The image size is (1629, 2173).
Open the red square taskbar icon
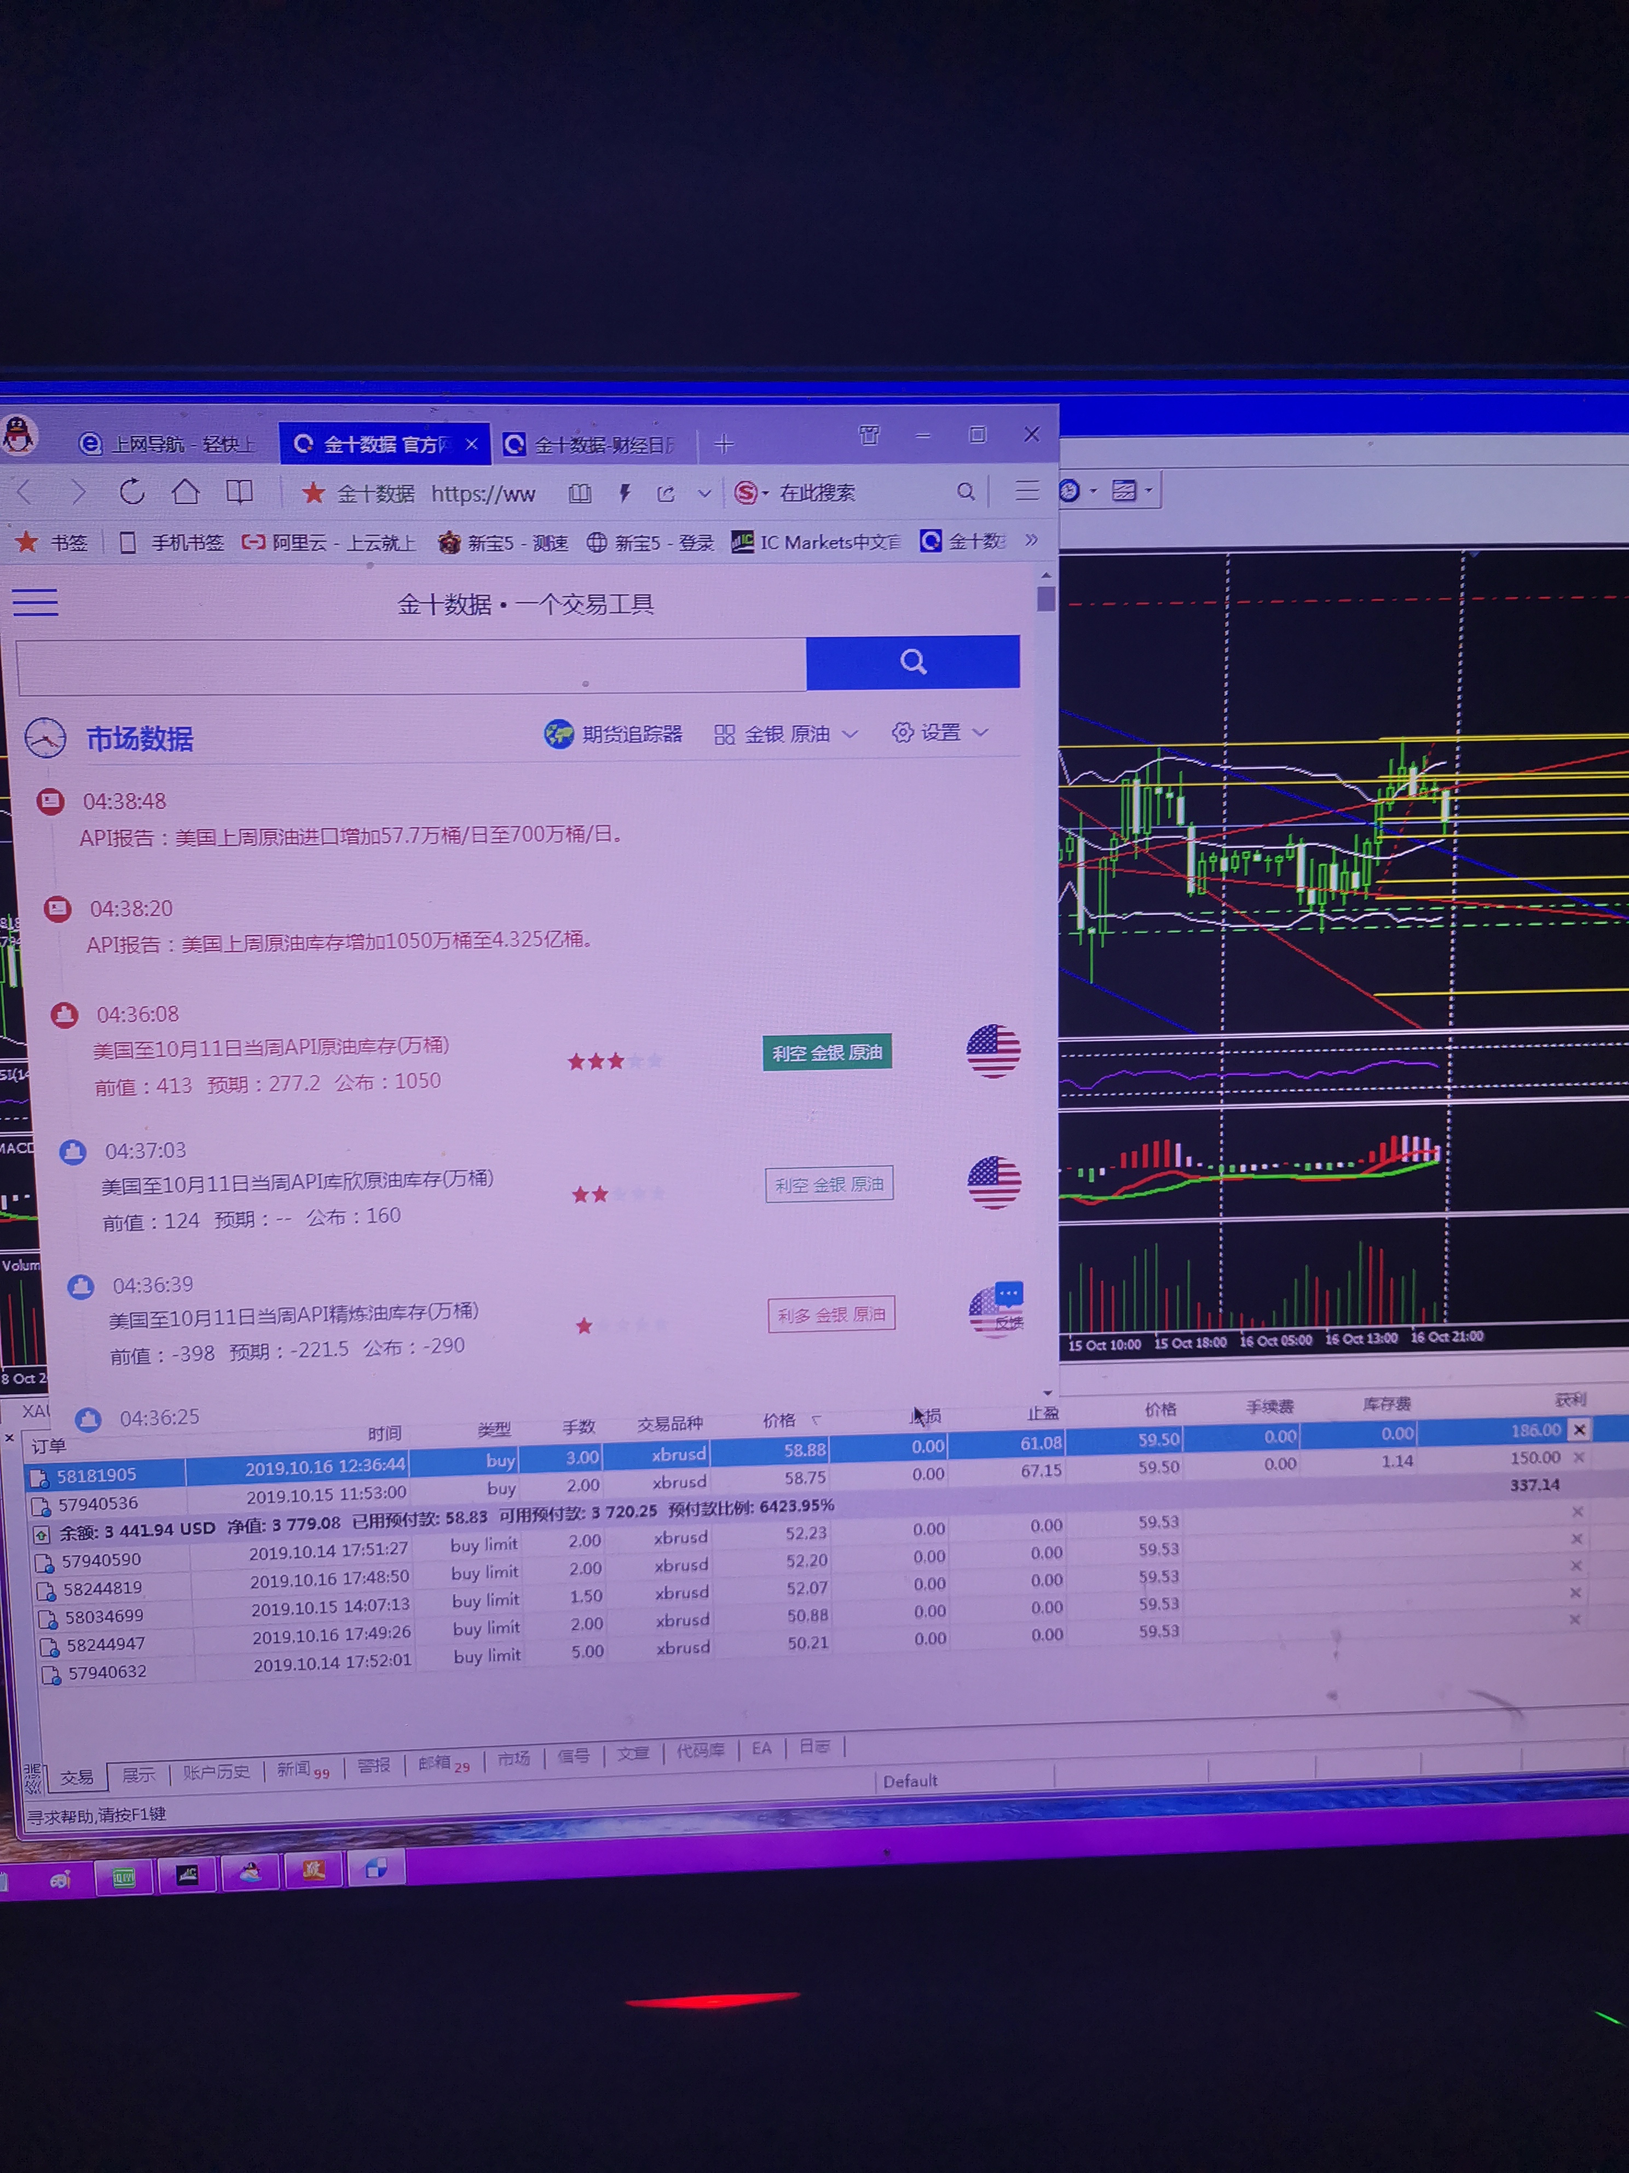click(313, 1870)
